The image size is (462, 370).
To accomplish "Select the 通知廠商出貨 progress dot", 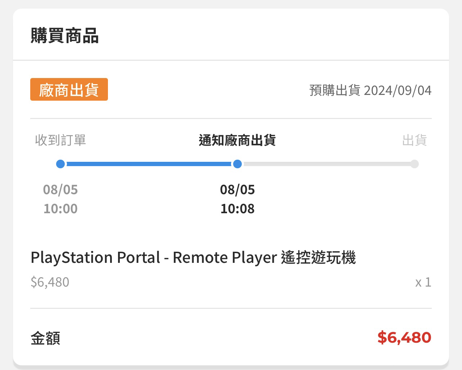I will (x=237, y=164).
